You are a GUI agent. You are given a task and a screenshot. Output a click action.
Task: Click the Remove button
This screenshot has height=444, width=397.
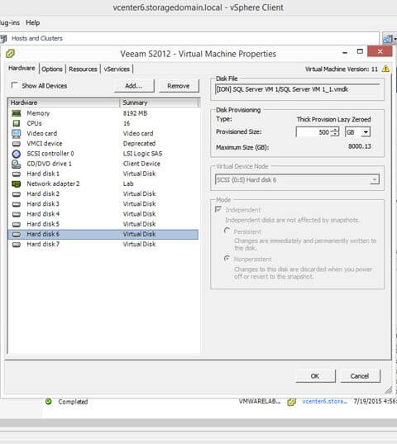pos(179,86)
